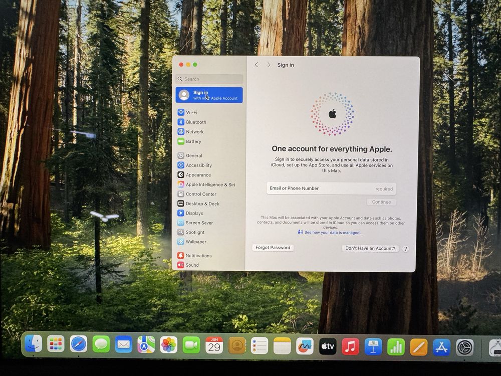Launch Maps from the Dock
Screen dimensions: 501x376
[x=146, y=345]
